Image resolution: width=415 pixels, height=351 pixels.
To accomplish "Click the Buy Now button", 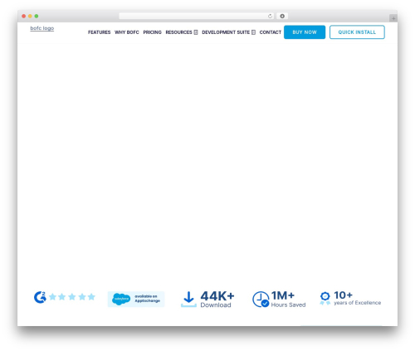I will (x=305, y=32).
